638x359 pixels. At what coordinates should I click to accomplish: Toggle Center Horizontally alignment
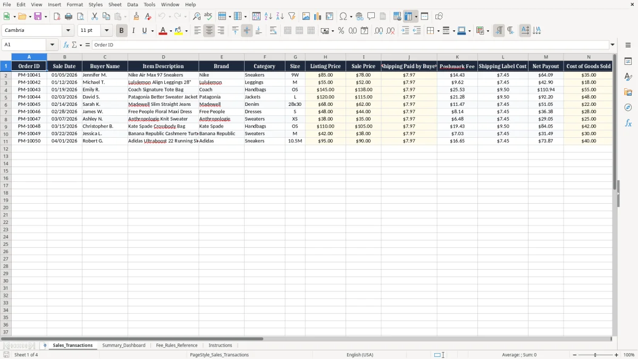point(209,31)
